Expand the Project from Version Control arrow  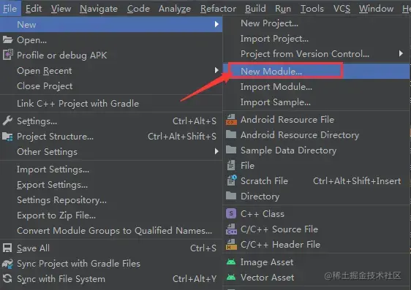[x=401, y=53]
